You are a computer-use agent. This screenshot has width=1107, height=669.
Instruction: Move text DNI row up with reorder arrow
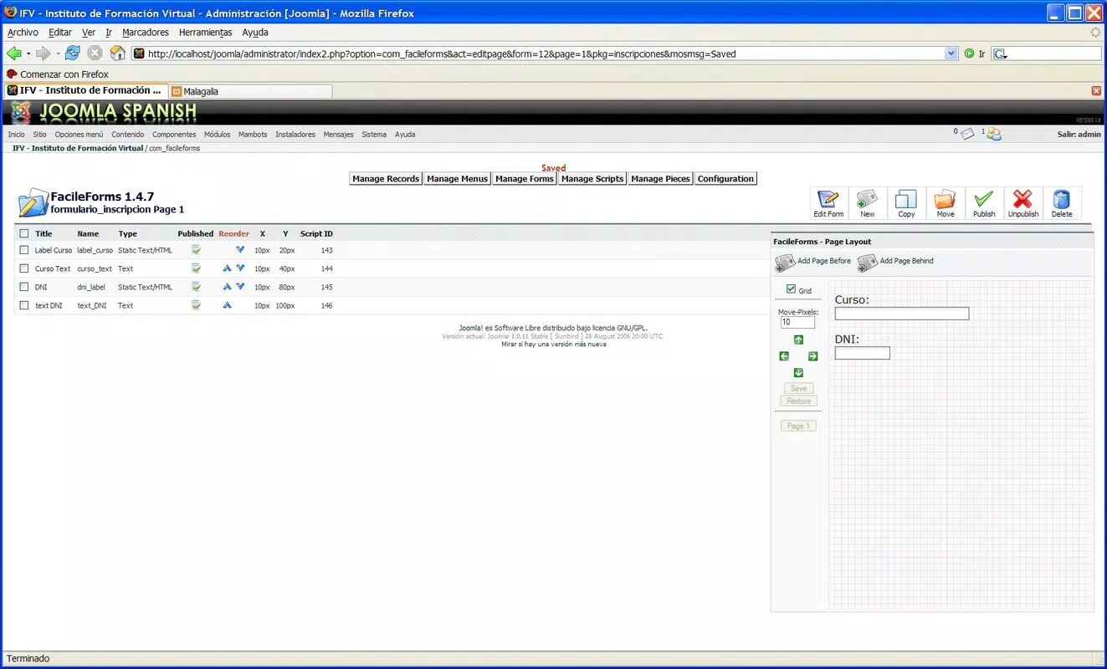tap(227, 305)
